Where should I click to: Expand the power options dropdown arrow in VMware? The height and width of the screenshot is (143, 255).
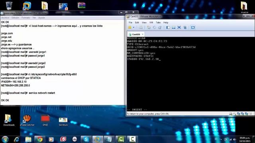click(x=134, y=27)
